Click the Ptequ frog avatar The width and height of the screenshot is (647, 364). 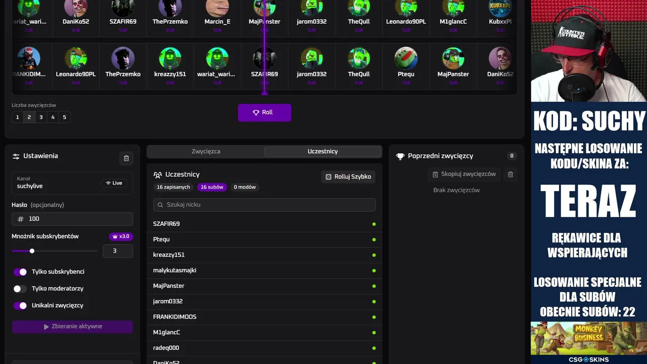tap(406, 58)
